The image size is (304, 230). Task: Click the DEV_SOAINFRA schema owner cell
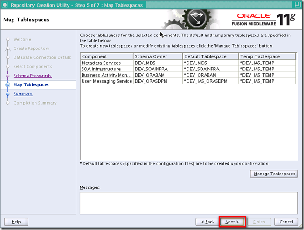tap(158, 69)
